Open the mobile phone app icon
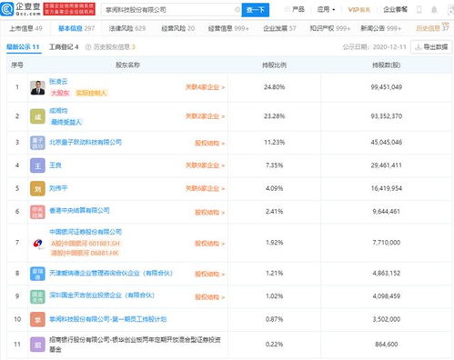The height and width of the screenshot is (360, 454). point(419,10)
